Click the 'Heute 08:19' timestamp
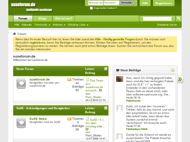The image size is (190, 142). (x=133, y=97)
